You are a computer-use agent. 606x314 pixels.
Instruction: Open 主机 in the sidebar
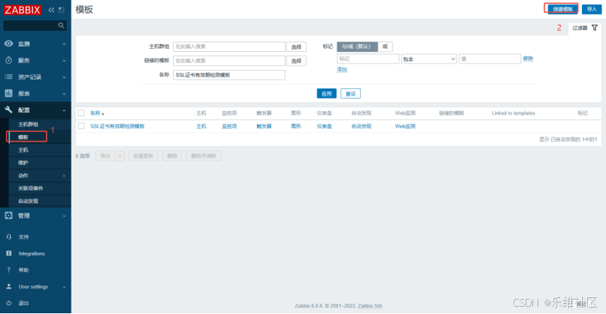23,150
